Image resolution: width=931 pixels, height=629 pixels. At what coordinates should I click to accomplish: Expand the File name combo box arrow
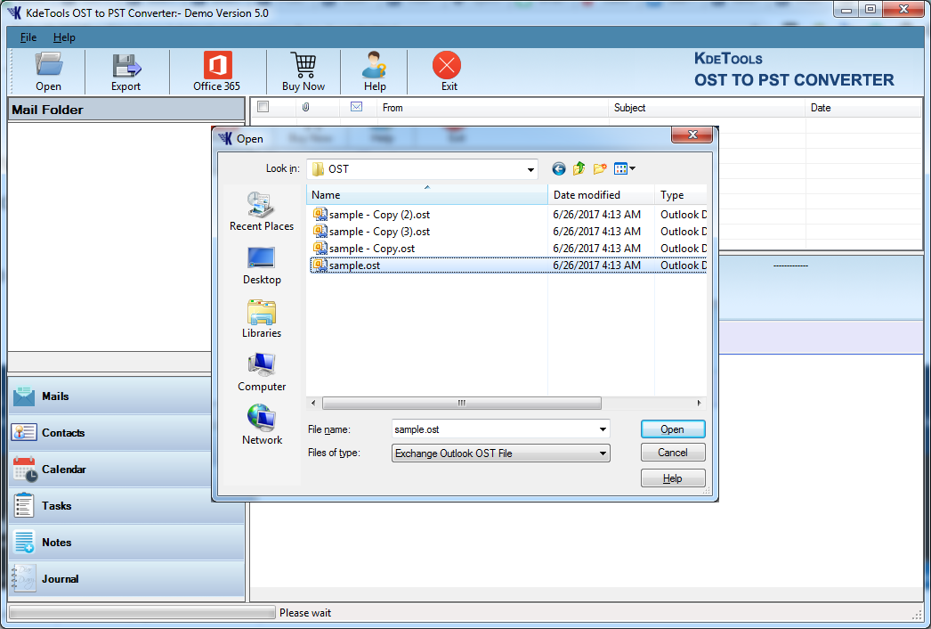(x=603, y=429)
